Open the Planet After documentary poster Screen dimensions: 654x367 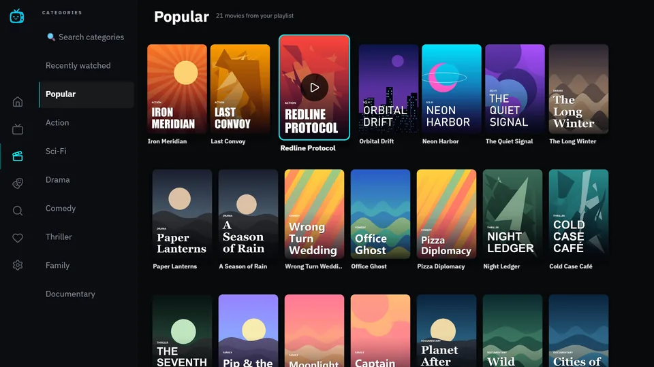(x=446, y=331)
